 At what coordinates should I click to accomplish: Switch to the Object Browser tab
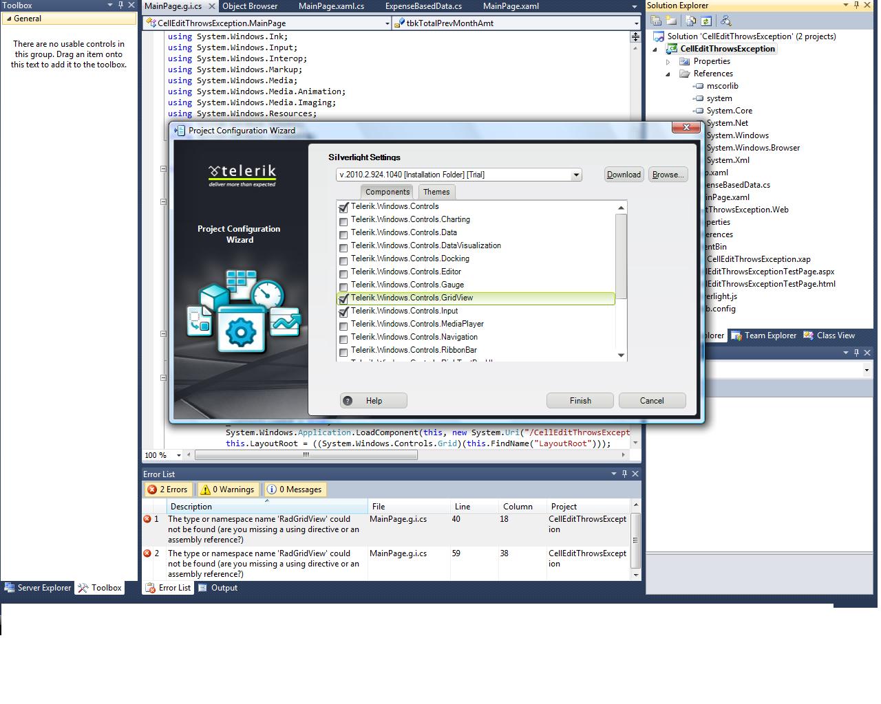(x=250, y=6)
